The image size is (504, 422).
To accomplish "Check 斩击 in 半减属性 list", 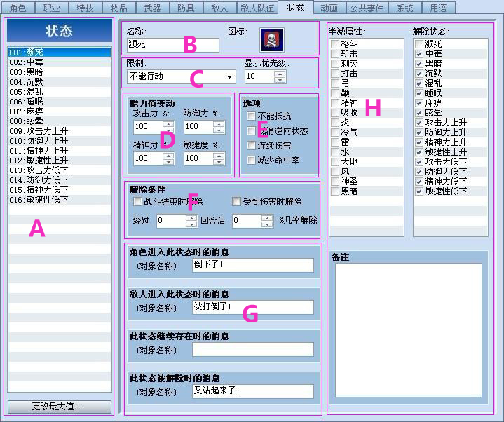I will point(335,54).
